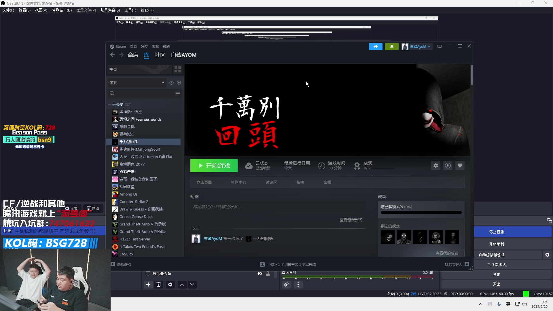Collapse 未分类 game category
The height and width of the screenshot is (311, 553).
tap(109, 105)
